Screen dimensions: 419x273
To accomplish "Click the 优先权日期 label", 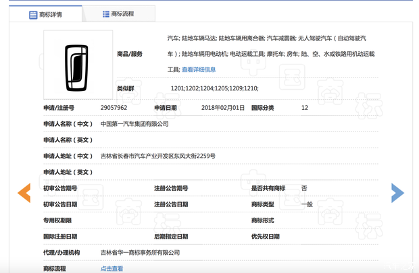I will tap(266, 237).
